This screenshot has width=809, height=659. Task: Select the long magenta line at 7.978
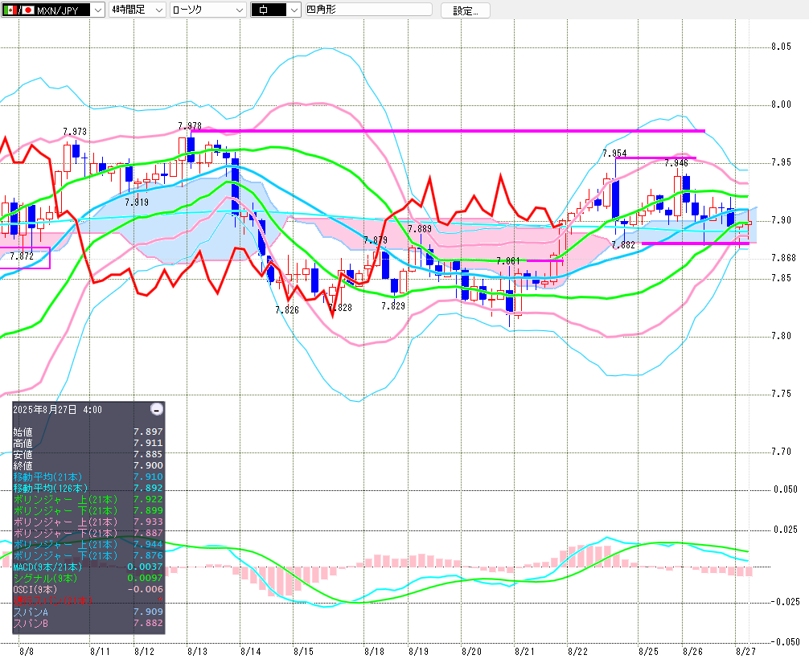(448, 131)
